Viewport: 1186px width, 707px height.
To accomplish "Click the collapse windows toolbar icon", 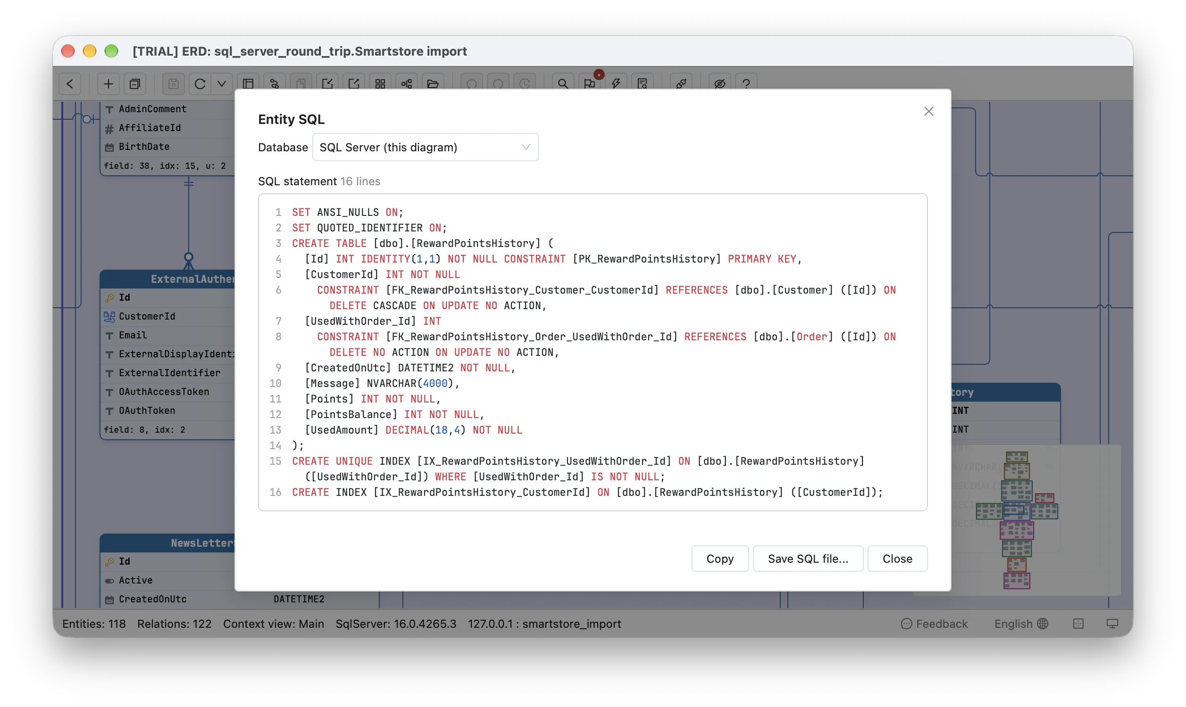I will 135,84.
